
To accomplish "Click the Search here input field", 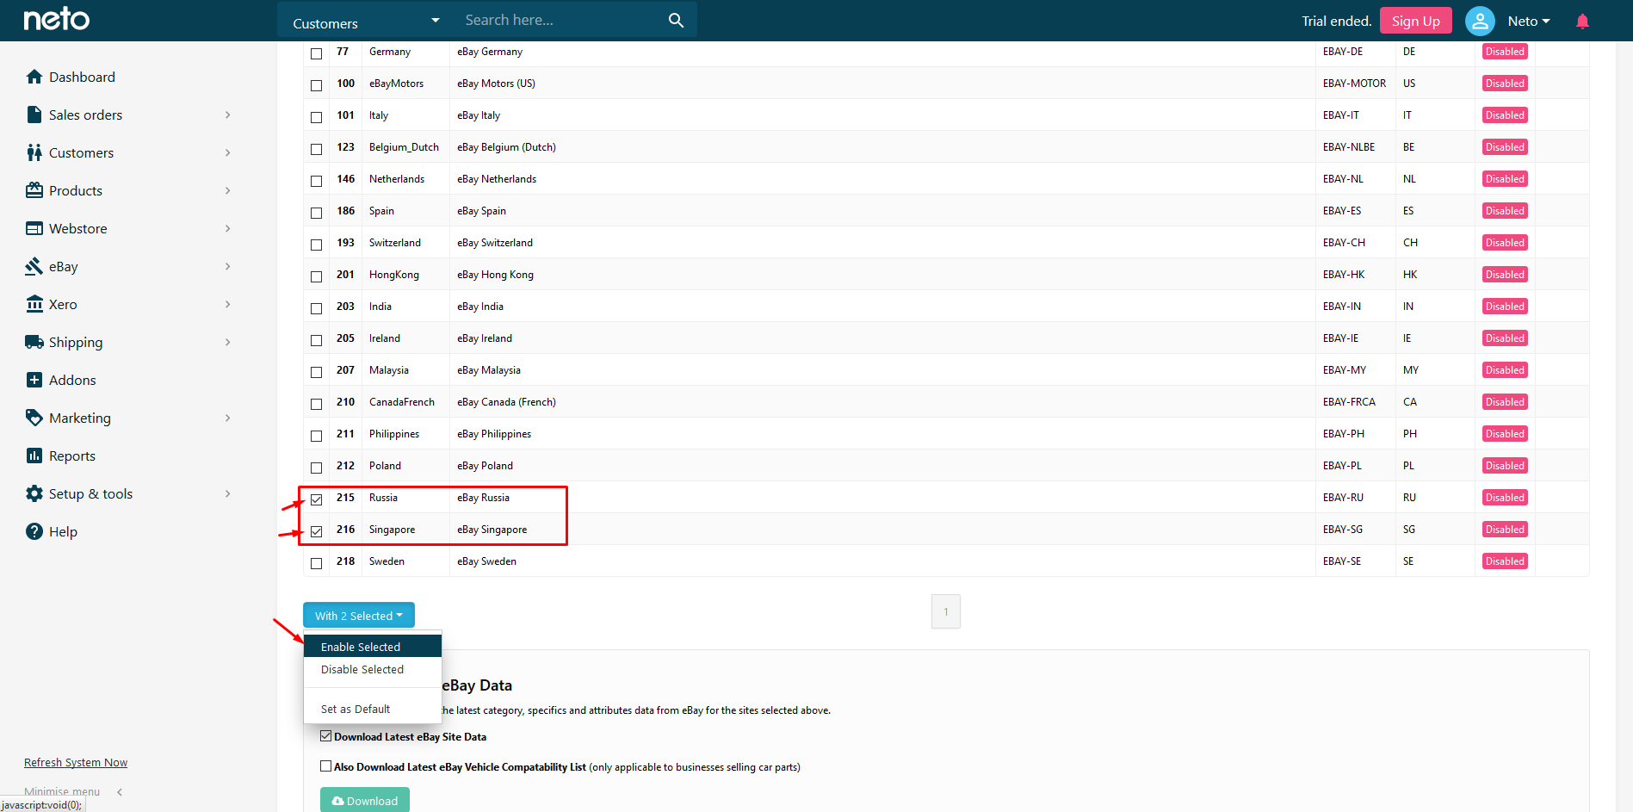I will pyautogui.click(x=560, y=20).
